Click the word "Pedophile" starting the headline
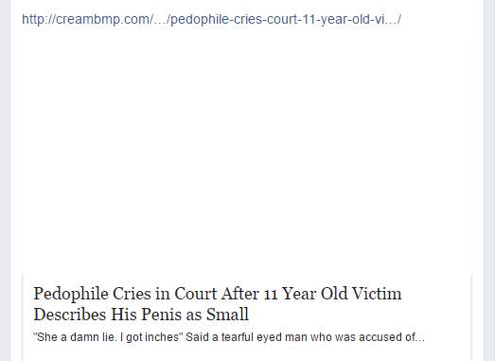Screen dimensions: 495x361 pyautogui.click(x=71, y=294)
